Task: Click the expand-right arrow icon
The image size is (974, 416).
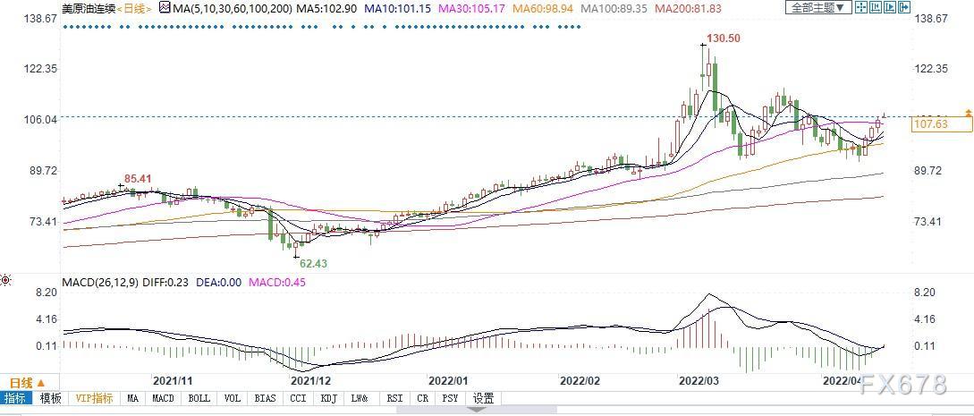Action: (x=904, y=7)
